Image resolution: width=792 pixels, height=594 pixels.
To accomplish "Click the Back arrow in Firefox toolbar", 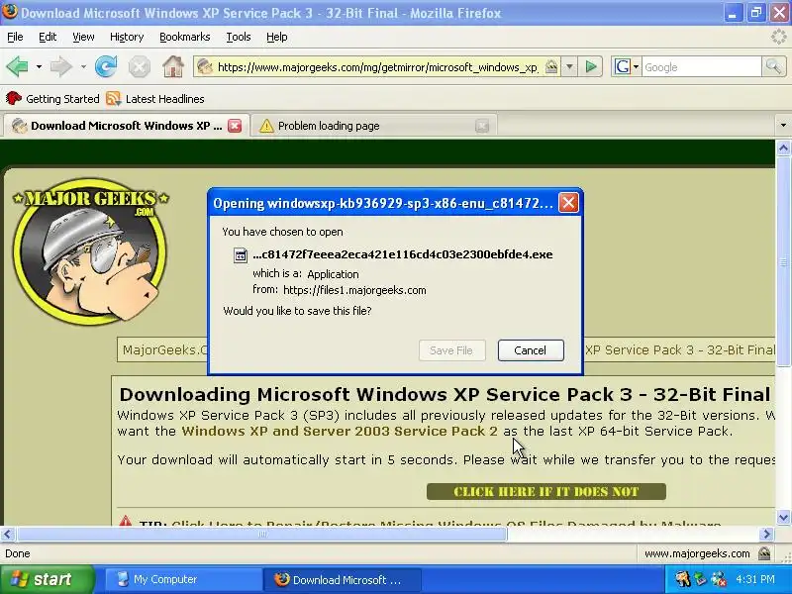I will 18,66.
